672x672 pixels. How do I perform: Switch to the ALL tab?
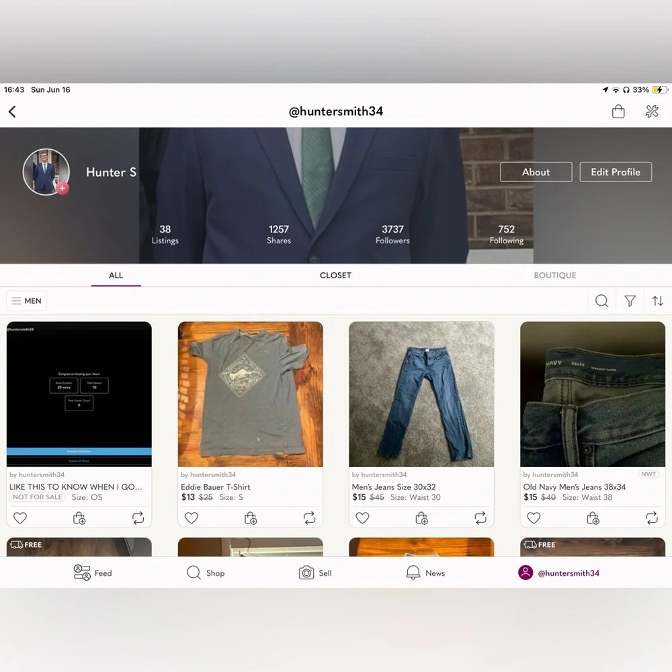click(116, 275)
